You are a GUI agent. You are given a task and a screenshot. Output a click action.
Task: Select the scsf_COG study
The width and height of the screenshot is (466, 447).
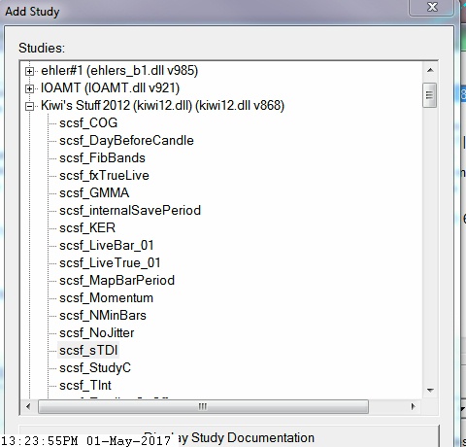pyautogui.click(x=88, y=123)
